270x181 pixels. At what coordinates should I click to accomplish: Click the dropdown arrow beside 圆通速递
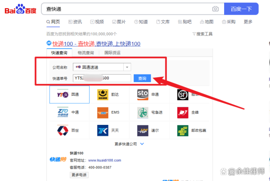127,67
